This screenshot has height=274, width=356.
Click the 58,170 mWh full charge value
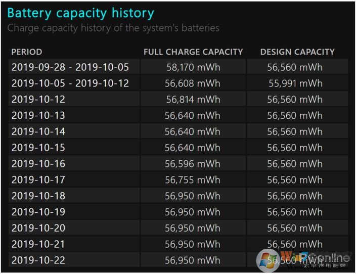pos(193,67)
